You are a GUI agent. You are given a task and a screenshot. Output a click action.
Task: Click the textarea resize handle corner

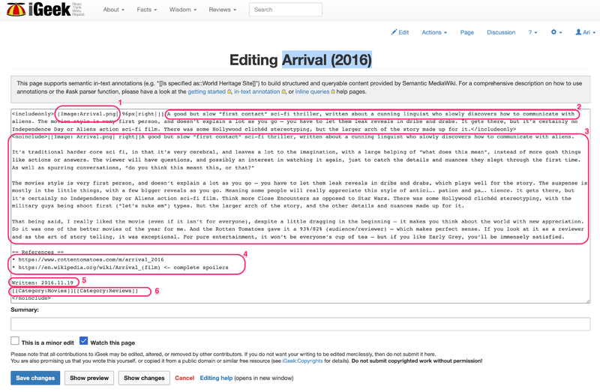tap(588, 301)
